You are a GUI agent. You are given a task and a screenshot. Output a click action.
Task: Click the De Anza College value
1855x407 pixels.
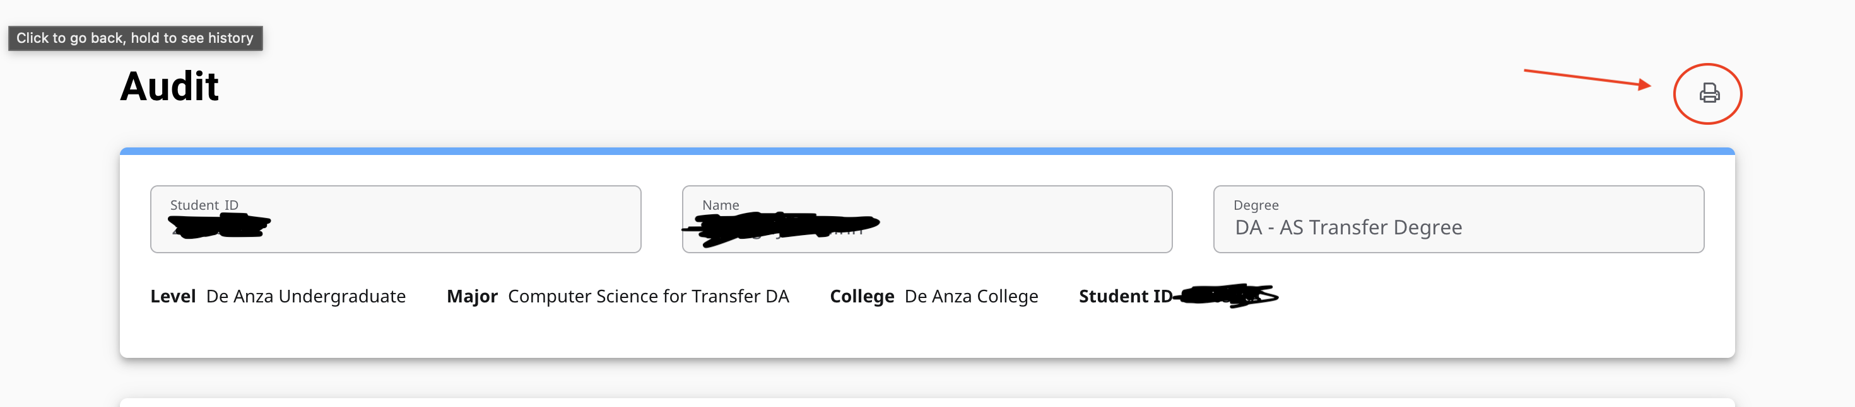point(972,296)
